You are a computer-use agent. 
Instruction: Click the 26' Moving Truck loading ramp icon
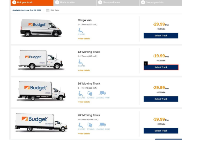pos(102,125)
